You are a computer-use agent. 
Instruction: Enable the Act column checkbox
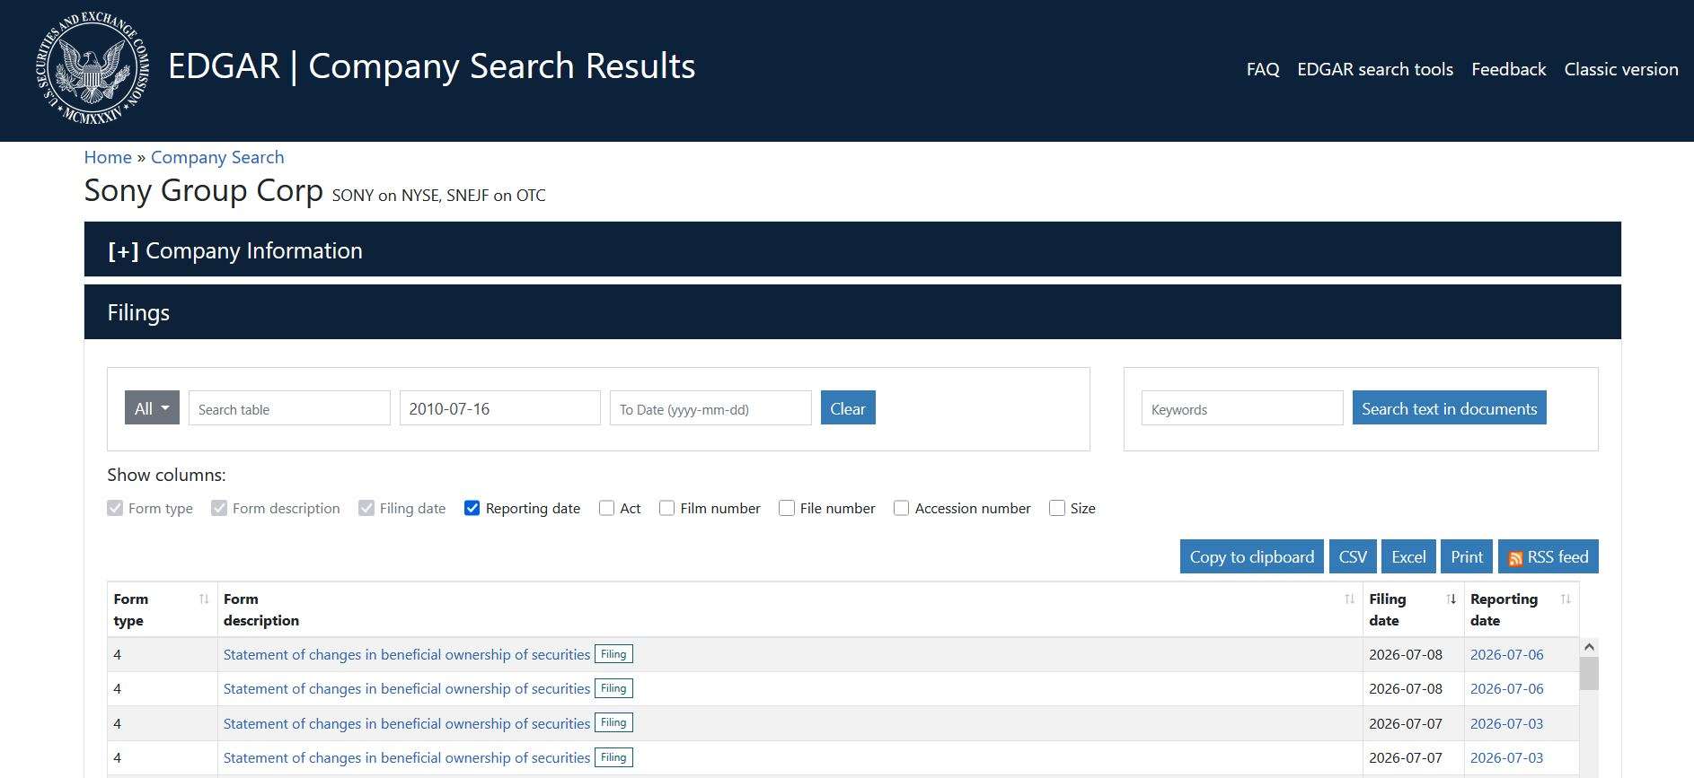click(606, 508)
